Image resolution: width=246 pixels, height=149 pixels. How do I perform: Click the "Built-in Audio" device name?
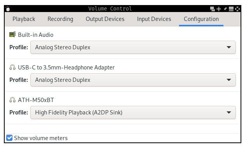pos(35,35)
